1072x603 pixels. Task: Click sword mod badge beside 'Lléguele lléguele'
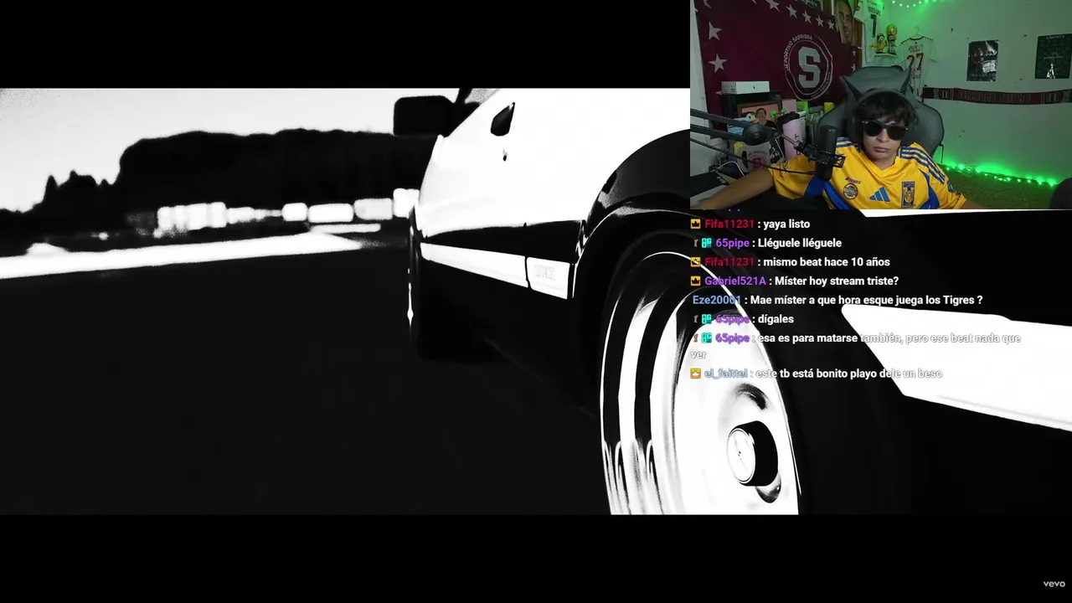coord(695,243)
